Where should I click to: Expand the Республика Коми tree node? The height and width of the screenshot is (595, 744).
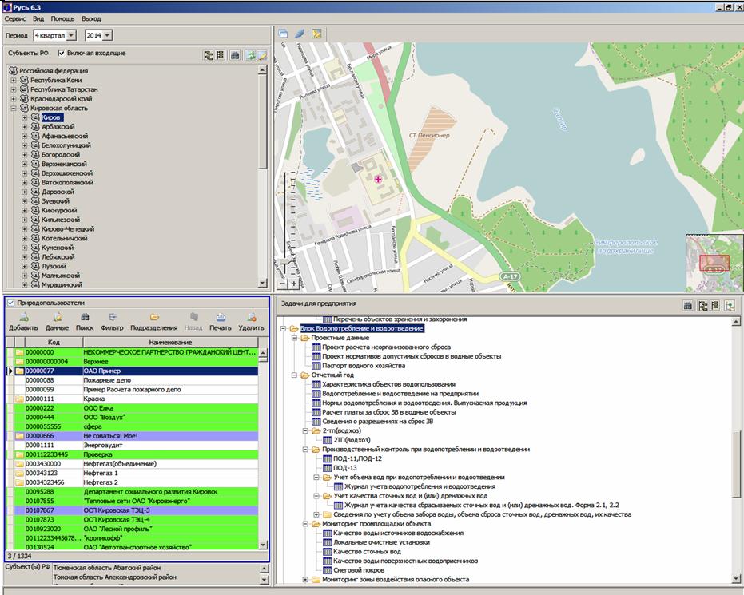tap(14, 81)
